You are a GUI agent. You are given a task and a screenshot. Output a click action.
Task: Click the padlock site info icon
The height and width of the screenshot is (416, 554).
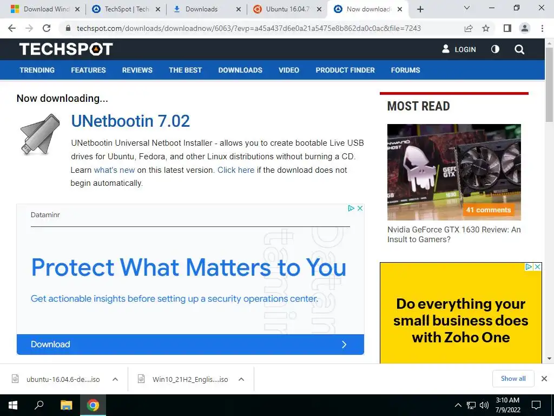coord(68,28)
